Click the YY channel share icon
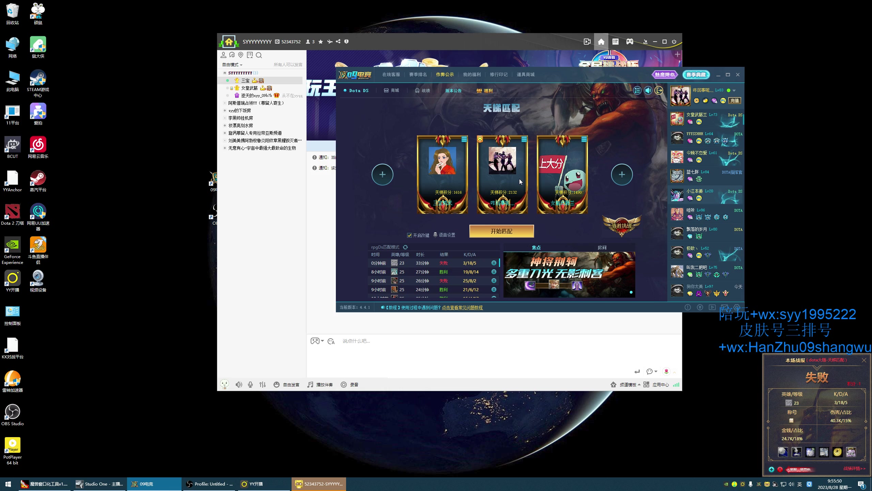Image resolution: width=872 pixels, height=491 pixels. [338, 42]
